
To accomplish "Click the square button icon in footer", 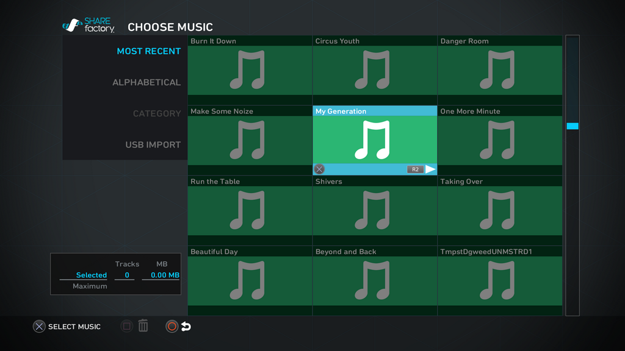I will (126, 326).
